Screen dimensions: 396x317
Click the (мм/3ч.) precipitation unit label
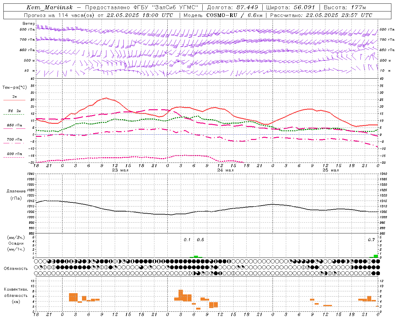tap(16, 238)
